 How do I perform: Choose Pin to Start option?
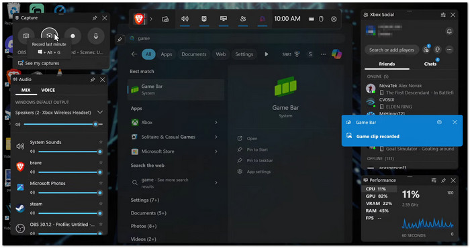click(x=252, y=149)
